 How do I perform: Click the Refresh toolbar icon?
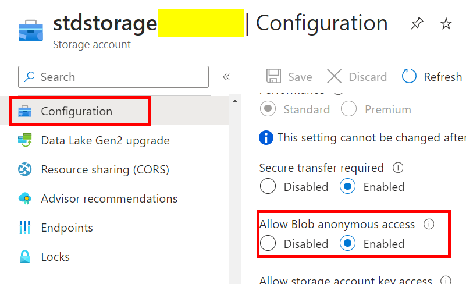click(410, 77)
